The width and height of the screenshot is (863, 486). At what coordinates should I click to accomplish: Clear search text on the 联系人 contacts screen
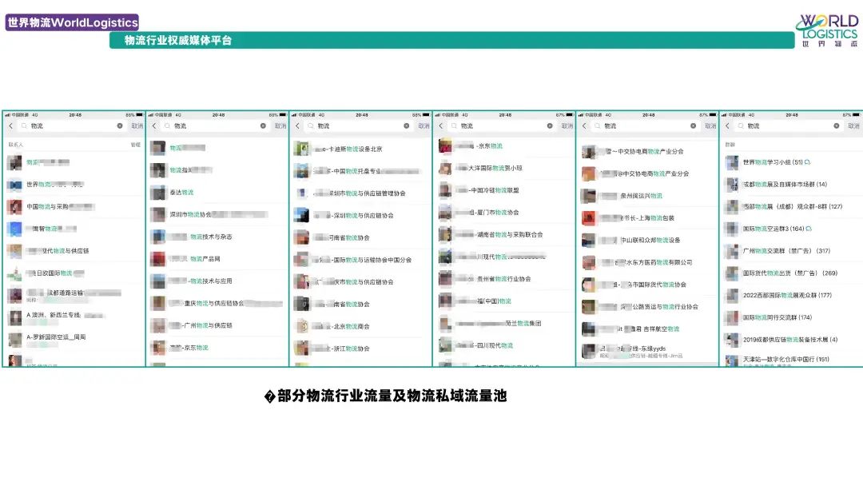tap(119, 126)
